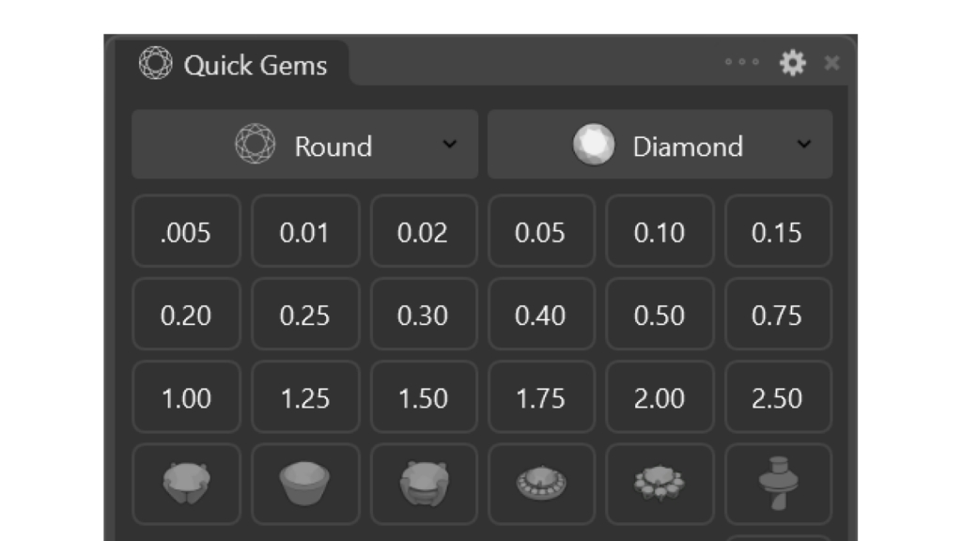Open the Round gem shape dropdown
Image resolution: width=962 pixels, height=541 pixels.
tap(305, 145)
